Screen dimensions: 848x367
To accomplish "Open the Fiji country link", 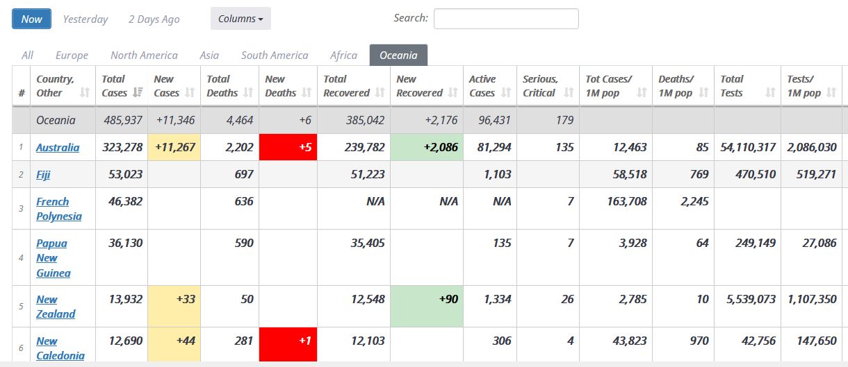I will tap(42, 175).
